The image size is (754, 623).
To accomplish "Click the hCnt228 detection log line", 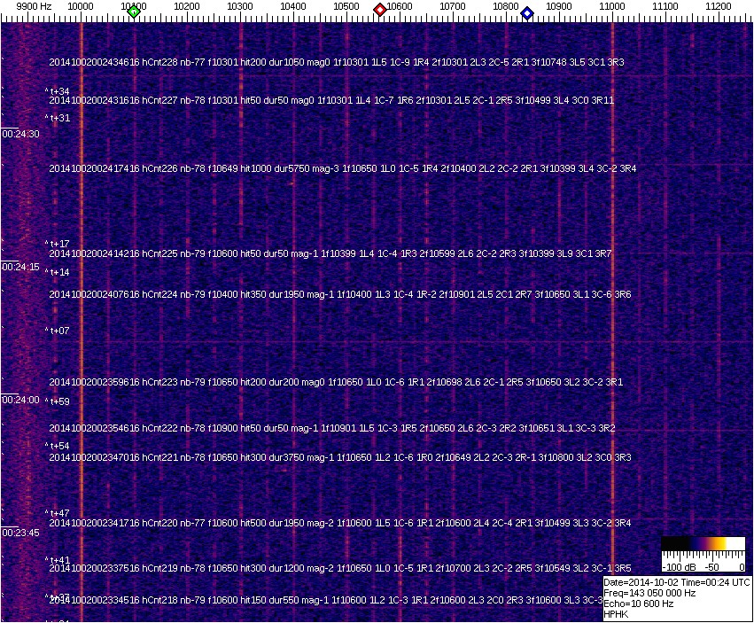I will click(337, 62).
